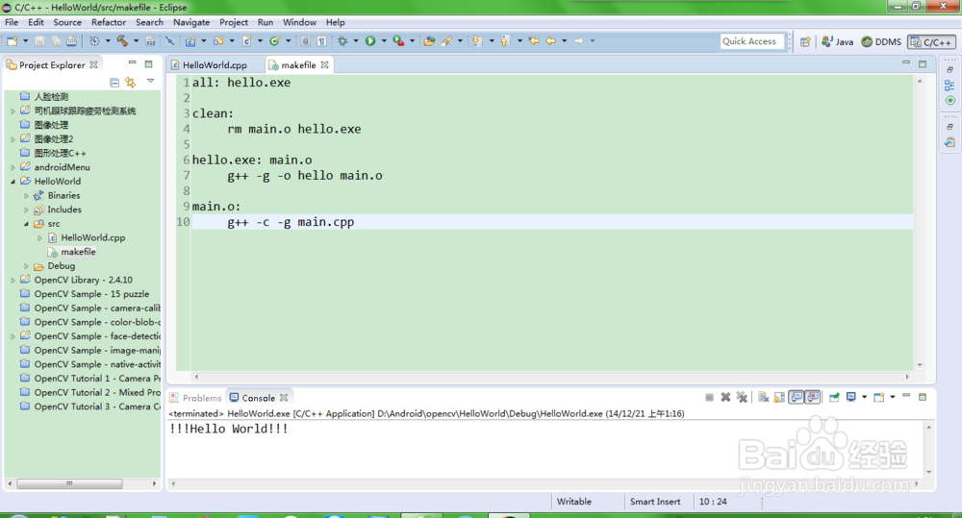Click Collapse All in Project Explorer
962x518 pixels.
click(x=114, y=82)
